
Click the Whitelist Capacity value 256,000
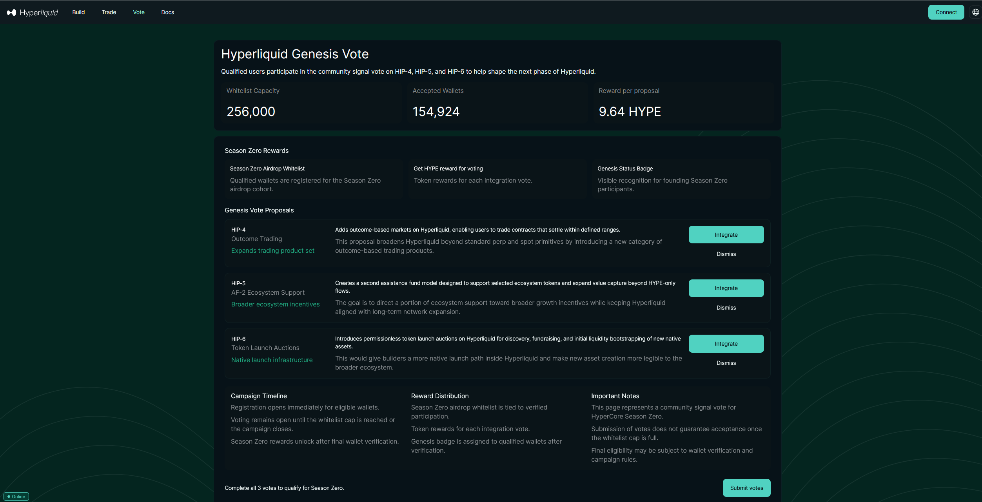coord(251,112)
